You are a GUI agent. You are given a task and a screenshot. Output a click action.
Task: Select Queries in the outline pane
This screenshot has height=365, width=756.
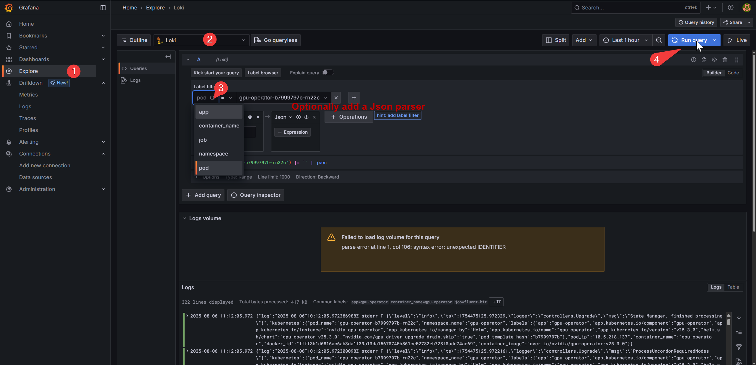pyautogui.click(x=147, y=68)
